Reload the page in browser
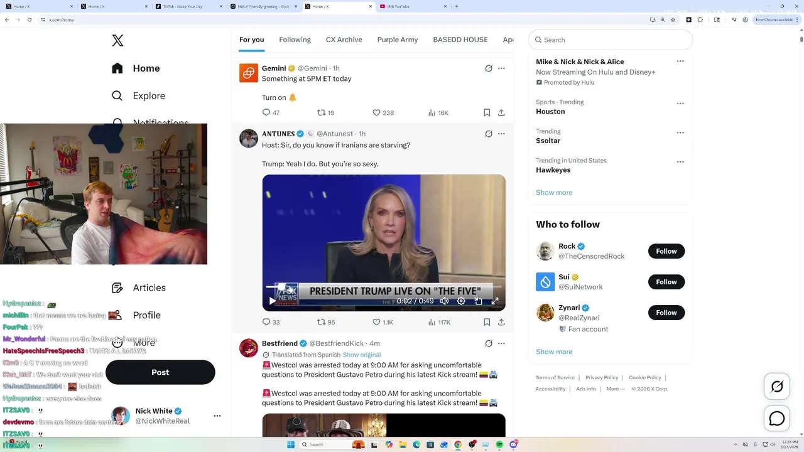Image resolution: width=804 pixels, height=452 pixels. click(29, 19)
